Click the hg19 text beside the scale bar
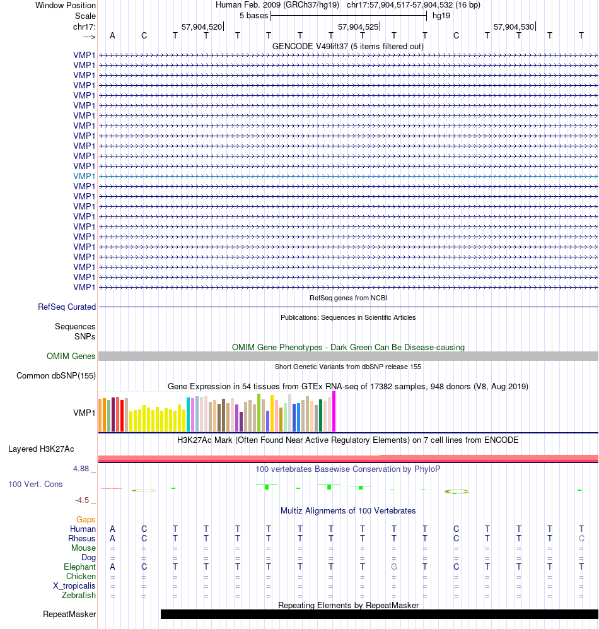The image size is (599, 629). (441, 16)
